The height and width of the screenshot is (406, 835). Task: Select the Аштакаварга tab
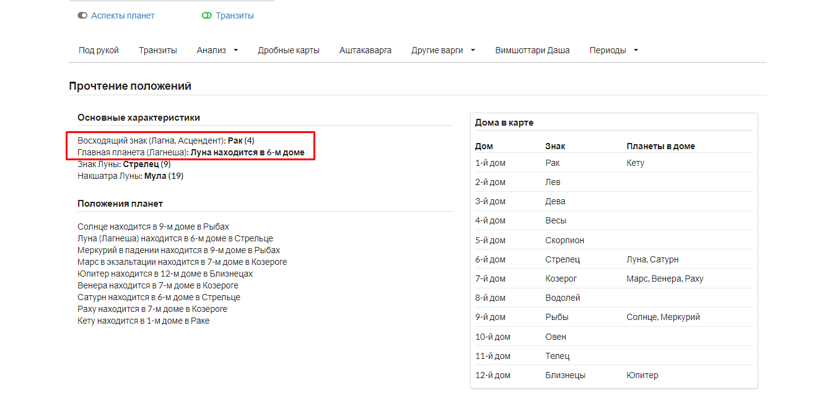(365, 50)
